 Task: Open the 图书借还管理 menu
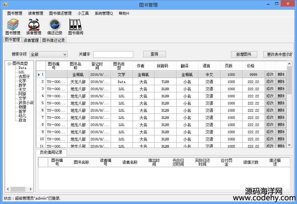coord(60,13)
